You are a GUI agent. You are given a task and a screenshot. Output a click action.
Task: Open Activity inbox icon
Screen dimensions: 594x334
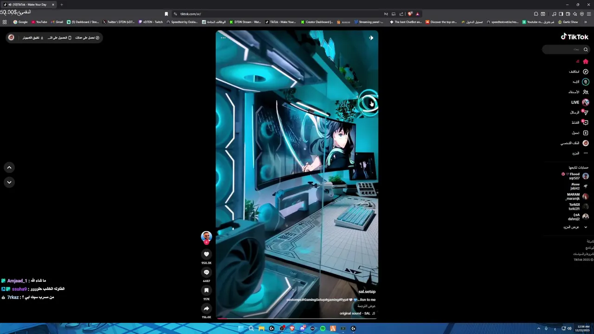click(x=586, y=122)
